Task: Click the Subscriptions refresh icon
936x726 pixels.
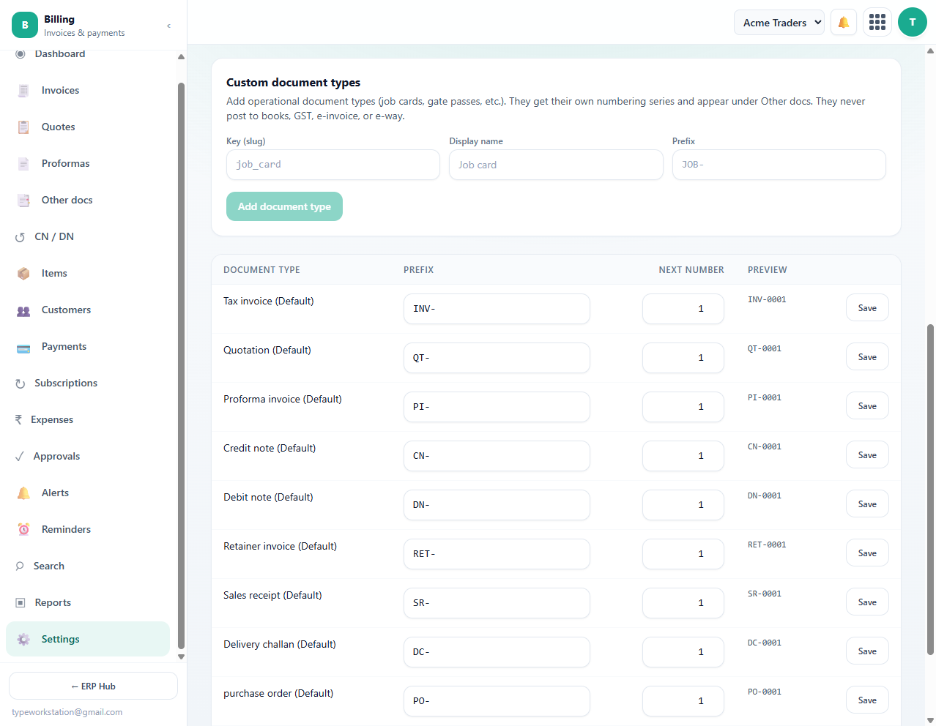Action: (20, 383)
